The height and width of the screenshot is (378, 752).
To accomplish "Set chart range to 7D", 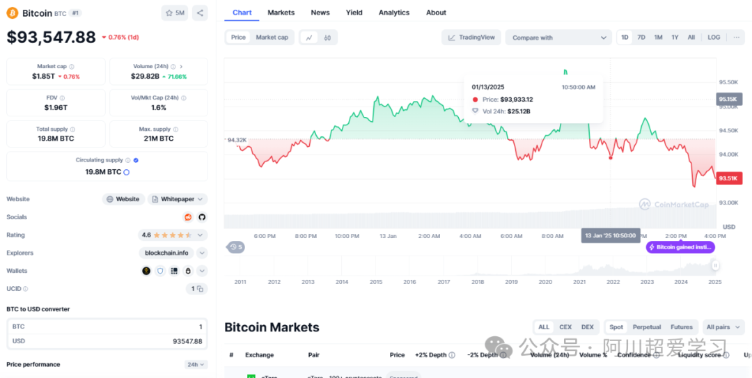I will tap(641, 38).
